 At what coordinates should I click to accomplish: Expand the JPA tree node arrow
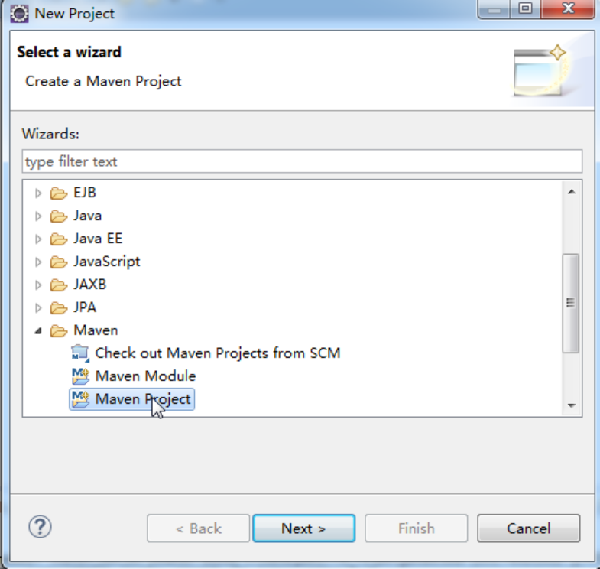[x=38, y=308]
